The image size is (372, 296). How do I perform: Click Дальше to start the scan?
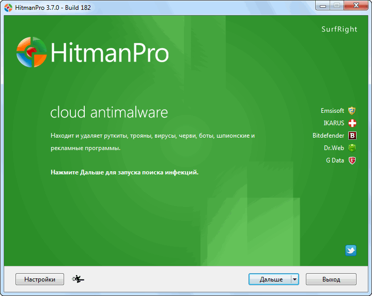tap(270, 279)
